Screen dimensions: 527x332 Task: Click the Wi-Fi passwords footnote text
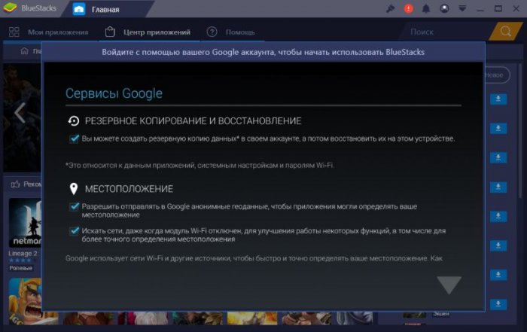point(200,166)
